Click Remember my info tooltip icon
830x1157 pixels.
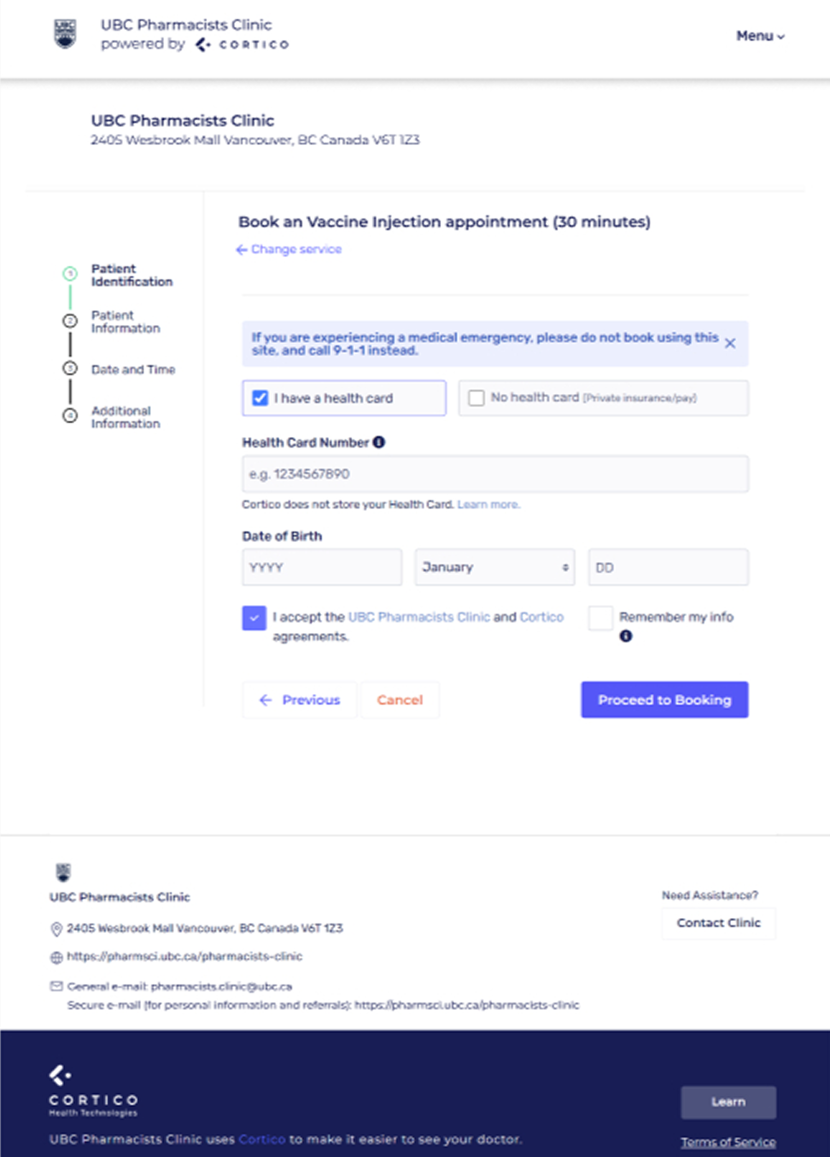626,636
